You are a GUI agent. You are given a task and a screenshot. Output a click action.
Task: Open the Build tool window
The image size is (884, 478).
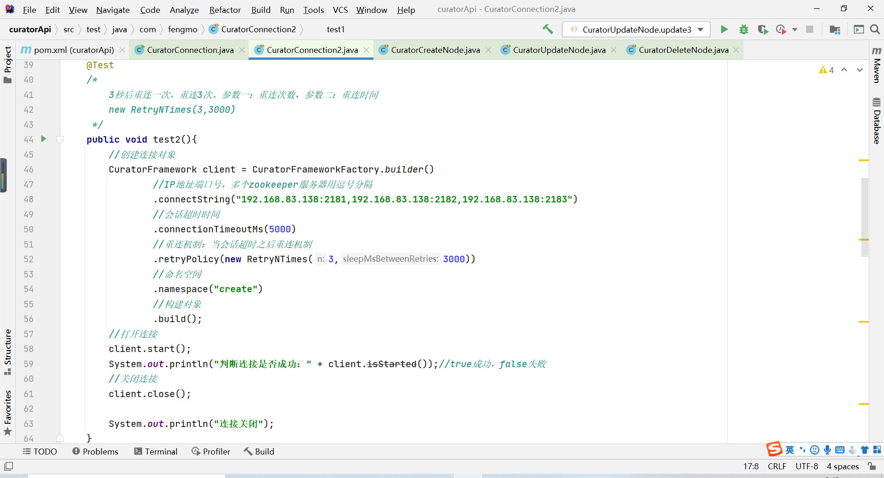(x=259, y=452)
